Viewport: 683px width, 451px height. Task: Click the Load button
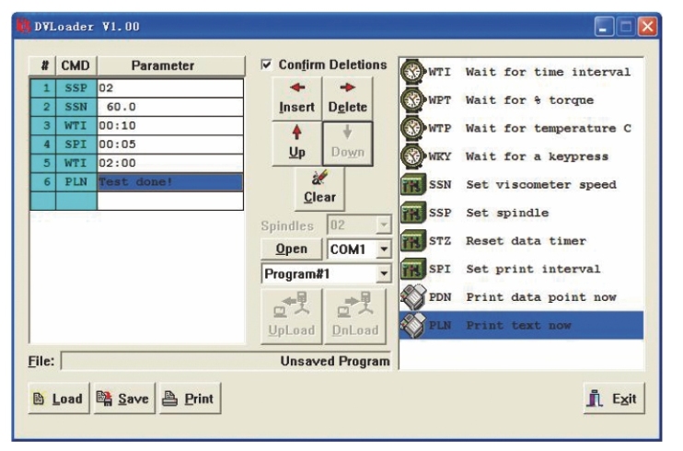56,399
